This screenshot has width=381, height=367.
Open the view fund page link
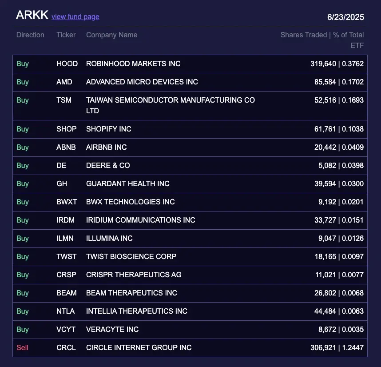[x=75, y=17]
